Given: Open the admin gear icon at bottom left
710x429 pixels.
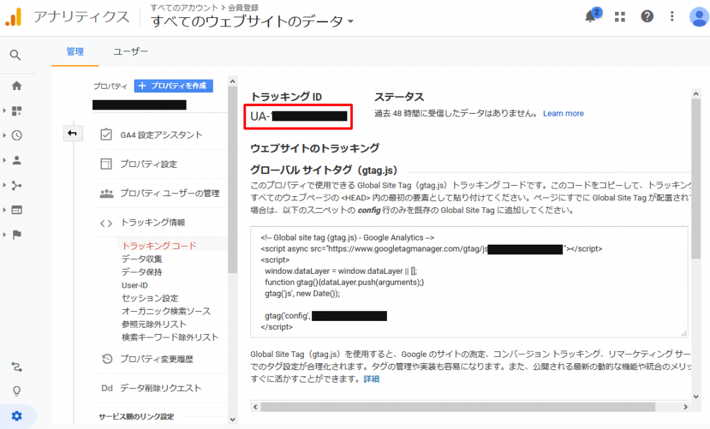Looking at the screenshot, I should coord(17,416).
